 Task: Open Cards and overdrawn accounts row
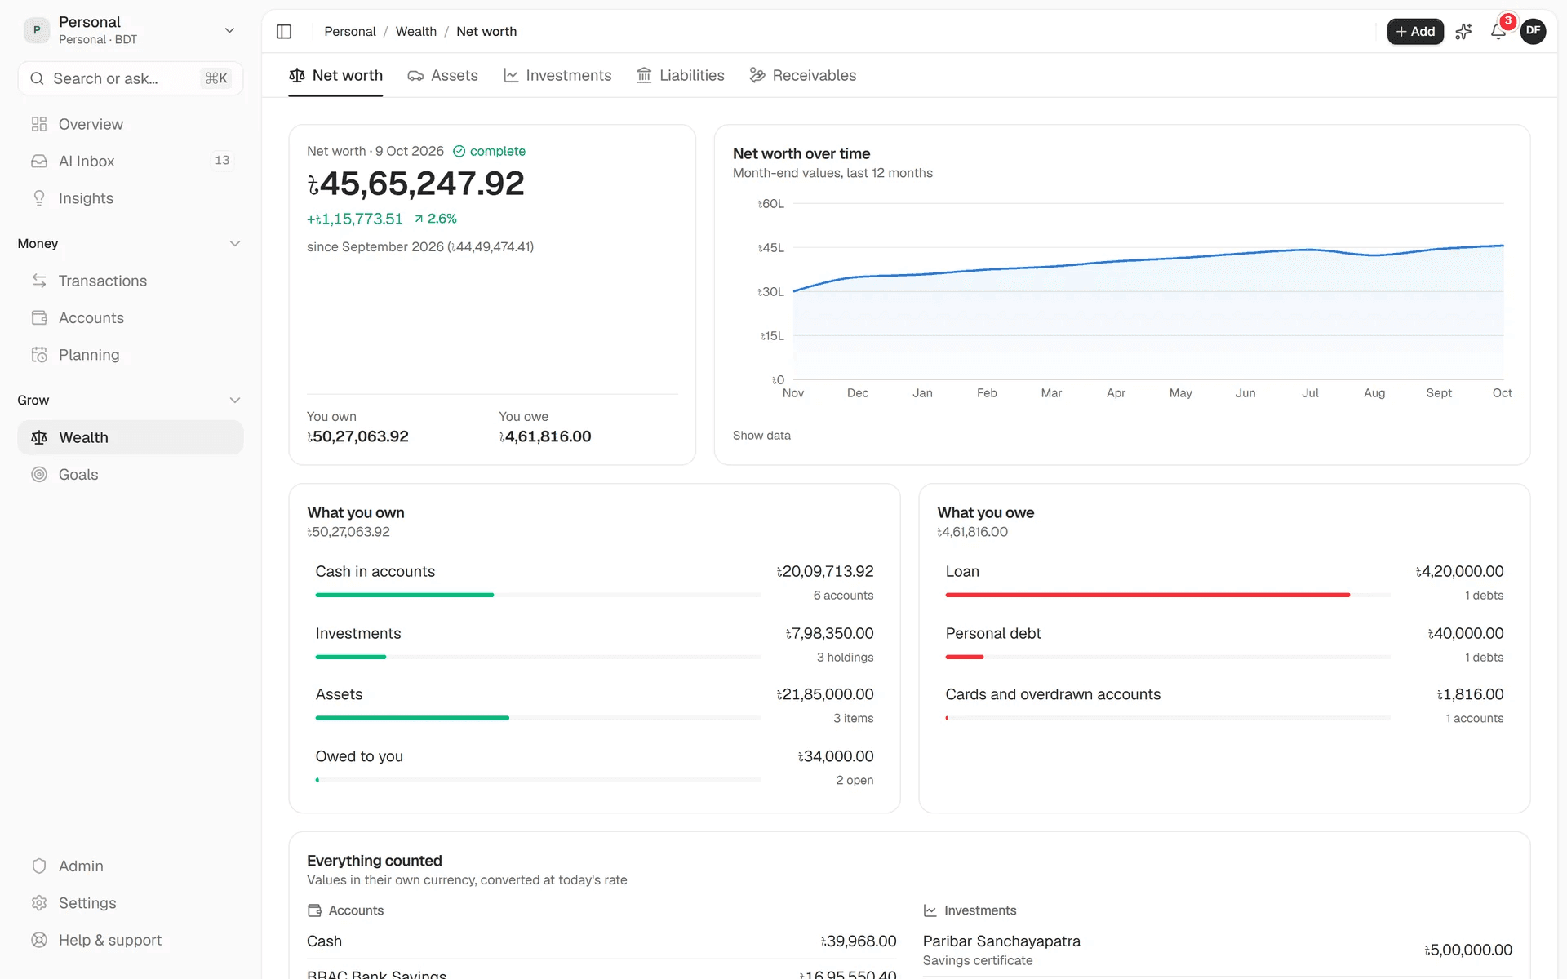click(x=1224, y=706)
